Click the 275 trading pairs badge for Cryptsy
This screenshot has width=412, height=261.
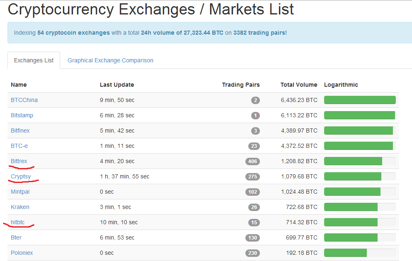tap(252, 177)
